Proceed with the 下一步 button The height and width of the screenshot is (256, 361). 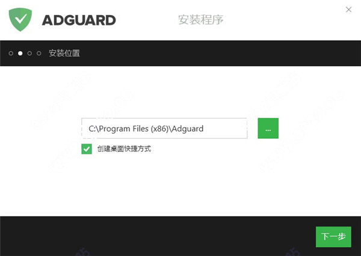333,237
